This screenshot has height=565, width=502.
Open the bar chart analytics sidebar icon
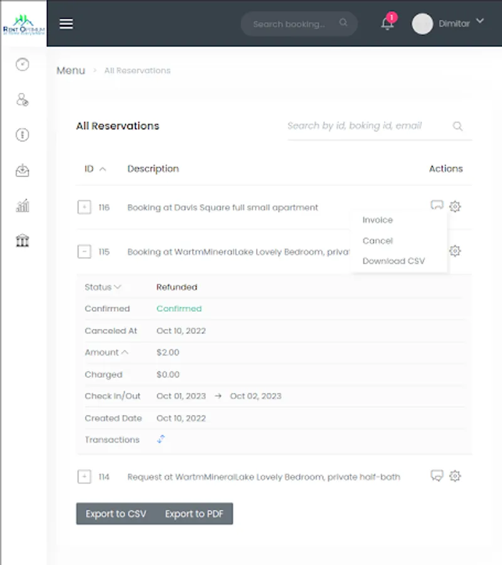click(x=23, y=205)
